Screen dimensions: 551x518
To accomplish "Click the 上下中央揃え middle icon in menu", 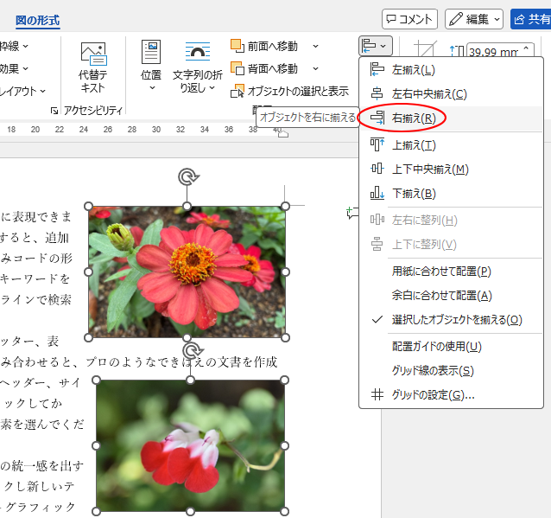I will pos(377,169).
